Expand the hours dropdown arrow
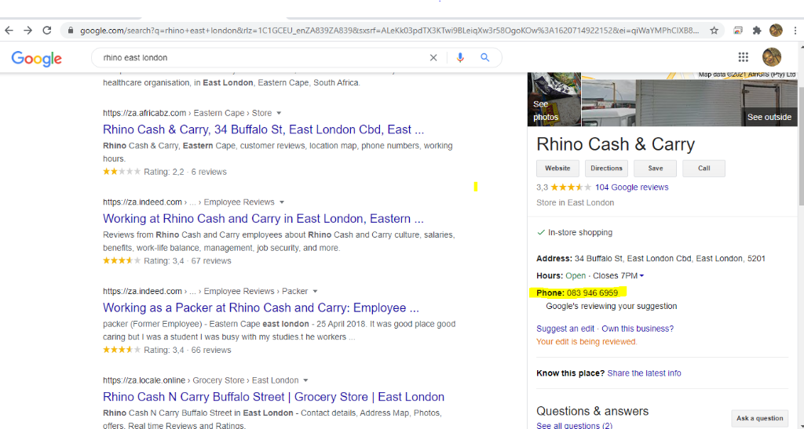 point(641,276)
